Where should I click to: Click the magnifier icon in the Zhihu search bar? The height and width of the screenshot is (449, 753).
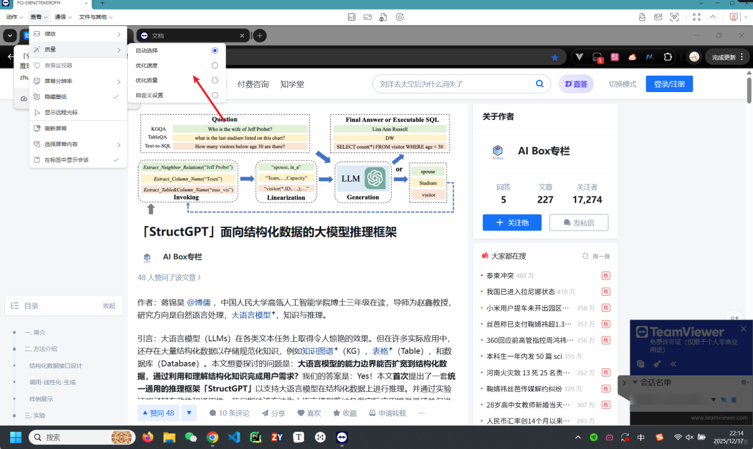(x=539, y=83)
